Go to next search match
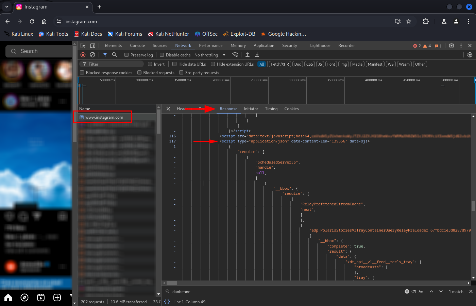 click(441, 291)
